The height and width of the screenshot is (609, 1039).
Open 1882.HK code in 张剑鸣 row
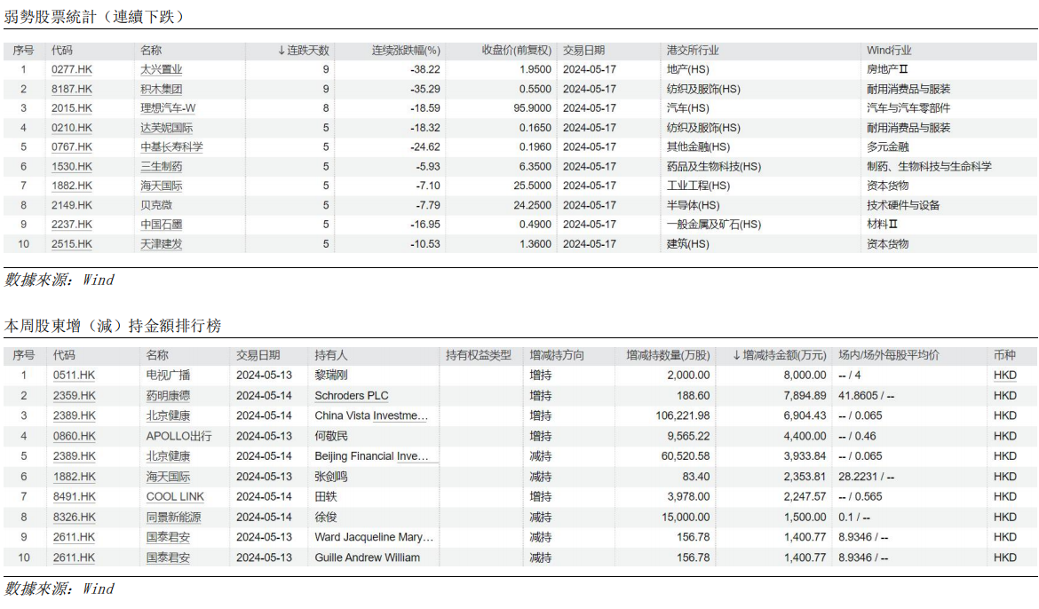(x=75, y=477)
